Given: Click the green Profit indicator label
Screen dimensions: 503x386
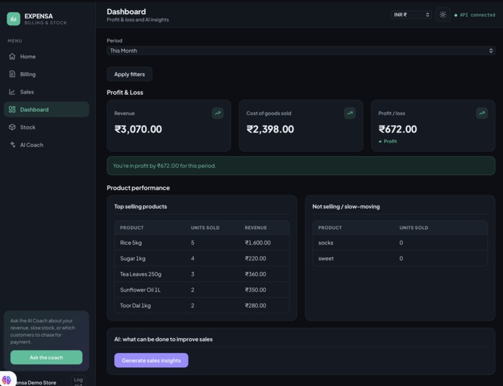Looking at the screenshot, I should click(388, 141).
